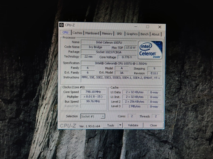The width and height of the screenshot is (213, 159).
Task: Click the Technology value 22 nm
Action: 88,57
